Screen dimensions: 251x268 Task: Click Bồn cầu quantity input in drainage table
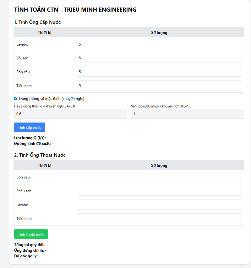159,177
